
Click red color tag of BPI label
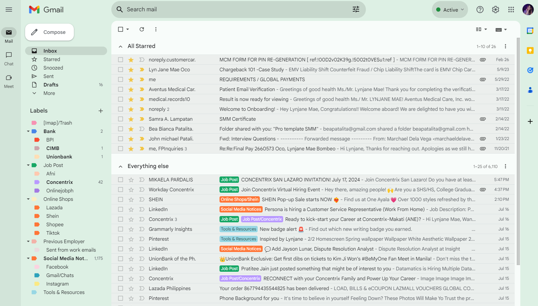[37, 140]
